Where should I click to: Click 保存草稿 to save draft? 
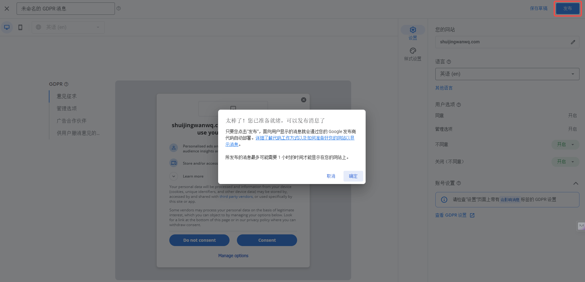tap(539, 9)
